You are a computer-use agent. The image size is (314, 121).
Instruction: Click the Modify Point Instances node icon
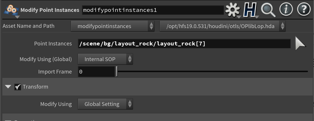click(11, 10)
